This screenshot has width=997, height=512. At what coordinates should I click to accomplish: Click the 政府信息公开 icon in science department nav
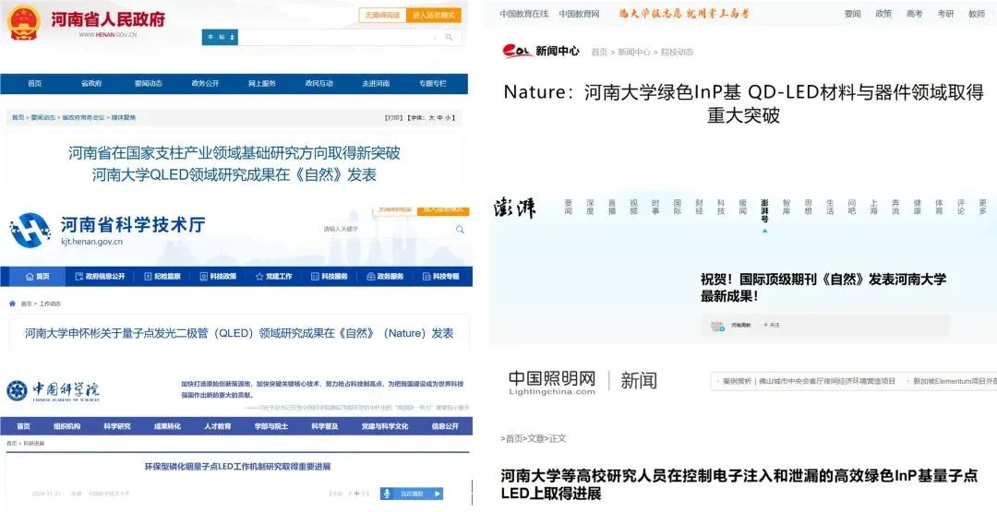point(78,277)
